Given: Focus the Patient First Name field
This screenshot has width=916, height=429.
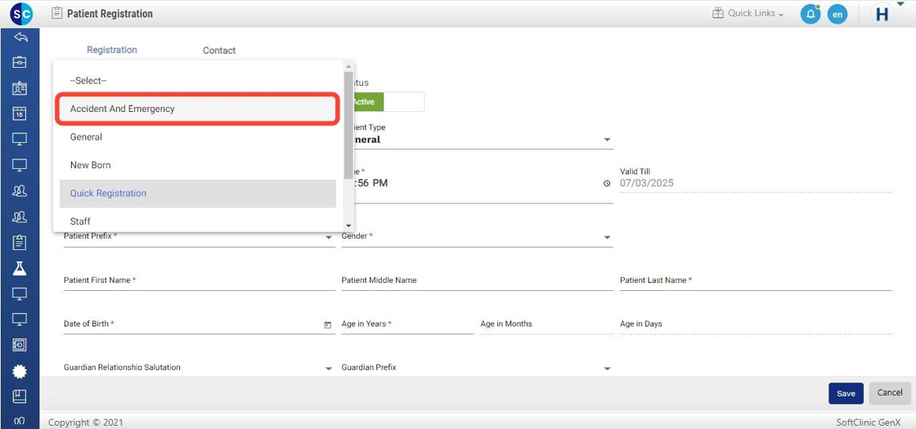Looking at the screenshot, I should click(x=200, y=281).
